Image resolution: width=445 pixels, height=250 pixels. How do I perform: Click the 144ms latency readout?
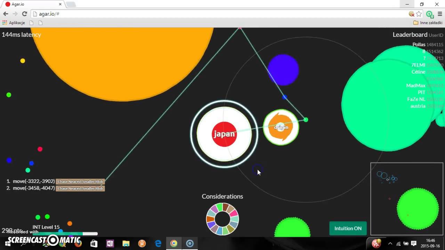22,34
